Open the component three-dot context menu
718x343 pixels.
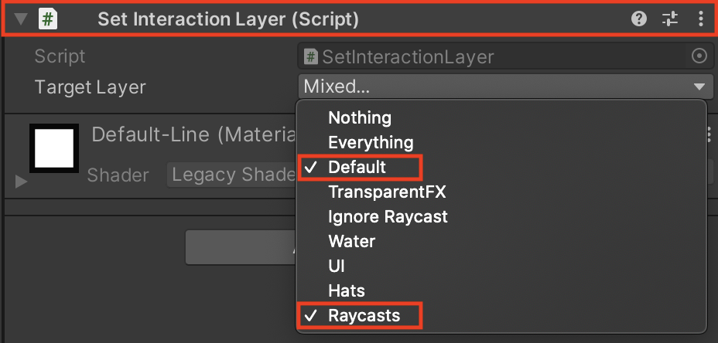point(701,19)
